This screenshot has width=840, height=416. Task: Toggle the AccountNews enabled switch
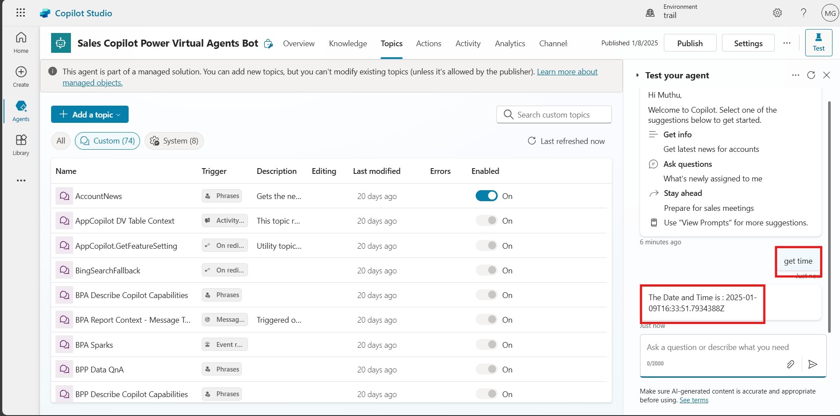pyautogui.click(x=486, y=196)
